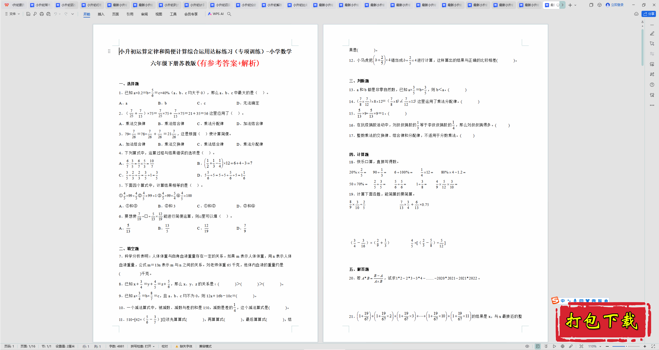Click 校对 proofreading in status bar
659x350 pixels.
(x=165, y=346)
